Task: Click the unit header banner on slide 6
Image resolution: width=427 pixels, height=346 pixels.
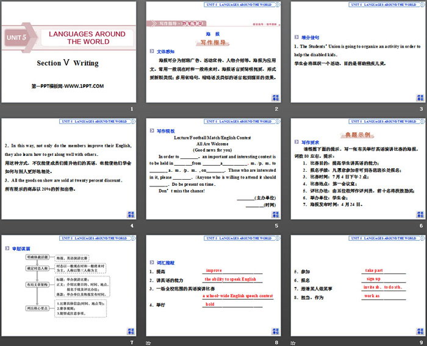Action: (387, 121)
